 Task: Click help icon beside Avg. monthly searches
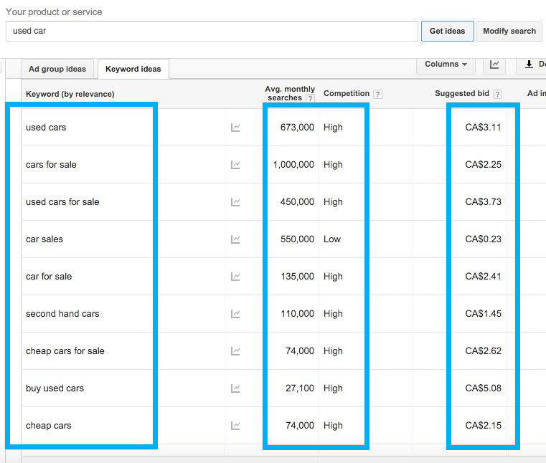pyautogui.click(x=310, y=98)
